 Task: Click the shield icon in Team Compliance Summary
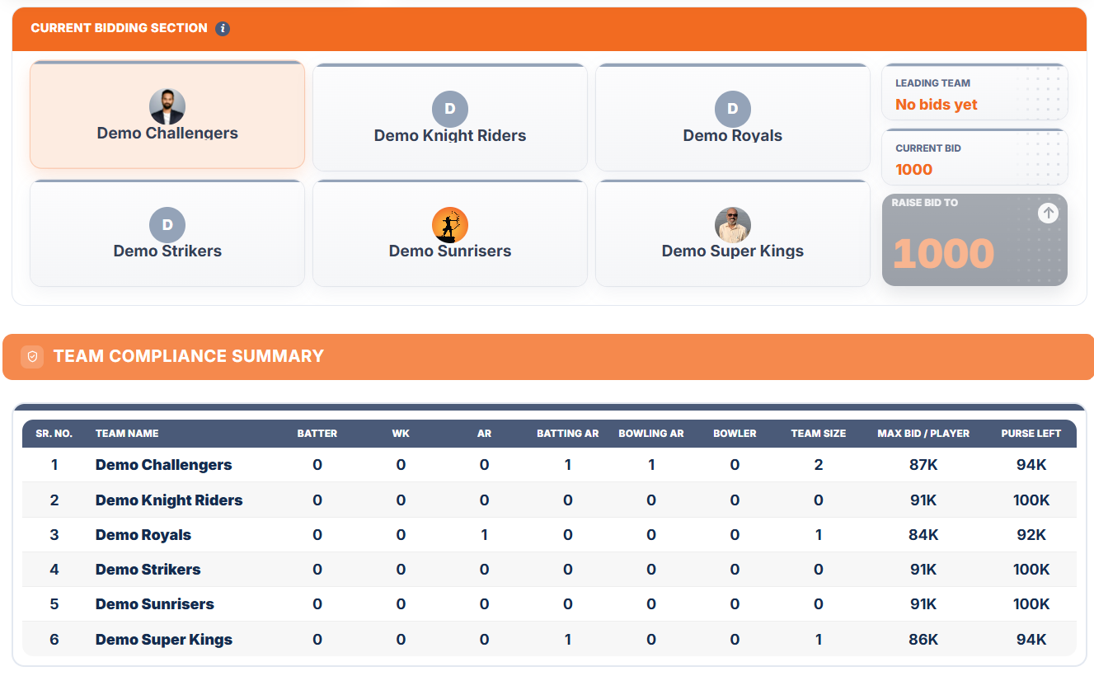32,356
